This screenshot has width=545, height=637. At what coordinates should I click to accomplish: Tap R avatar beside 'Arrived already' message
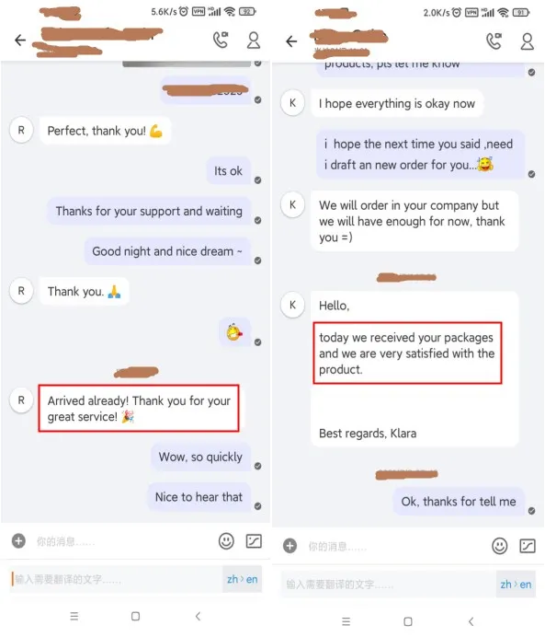click(21, 400)
